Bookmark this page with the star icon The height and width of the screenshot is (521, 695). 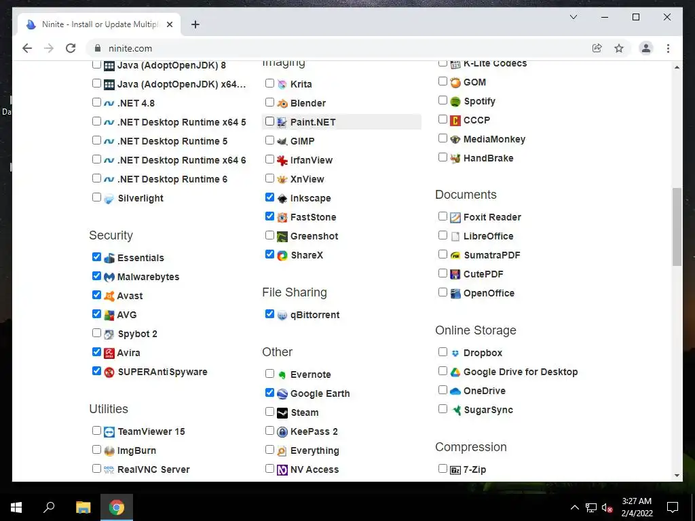(x=619, y=48)
